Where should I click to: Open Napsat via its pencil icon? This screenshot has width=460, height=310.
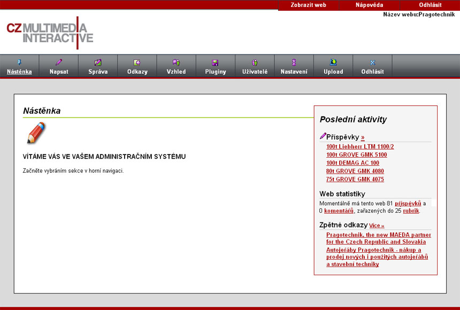click(x=59, y=63)
